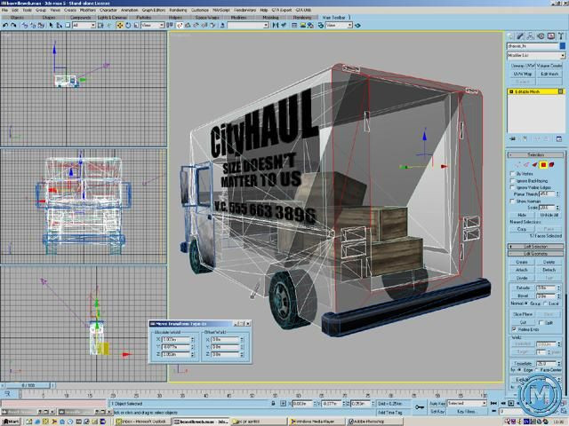This screenshot has height=426, width=569.
Task: Select the Local normal radio button
Action: 545,304
